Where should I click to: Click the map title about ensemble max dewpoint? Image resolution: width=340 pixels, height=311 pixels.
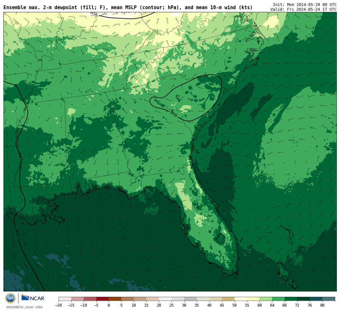pyautogui.click(x=128, y=8)
